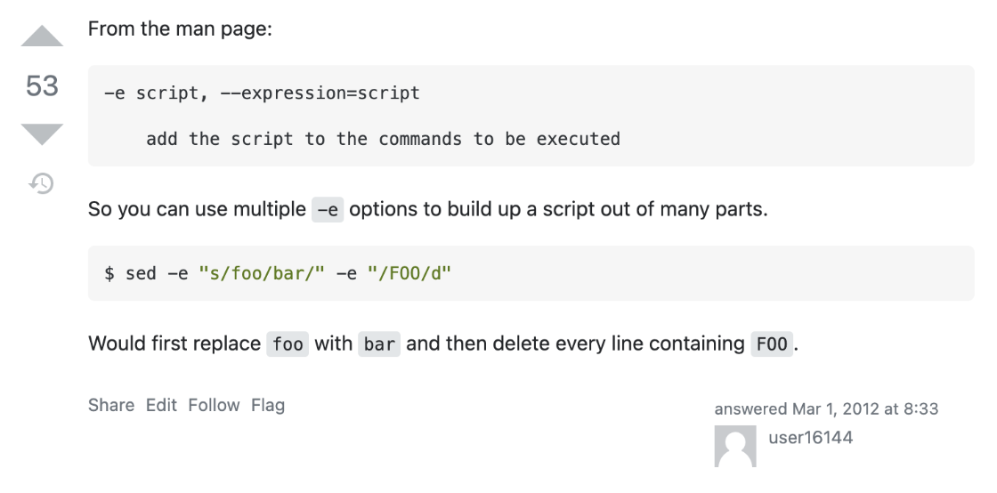Click the "/FOO/d" string in the command

point(409,273)
